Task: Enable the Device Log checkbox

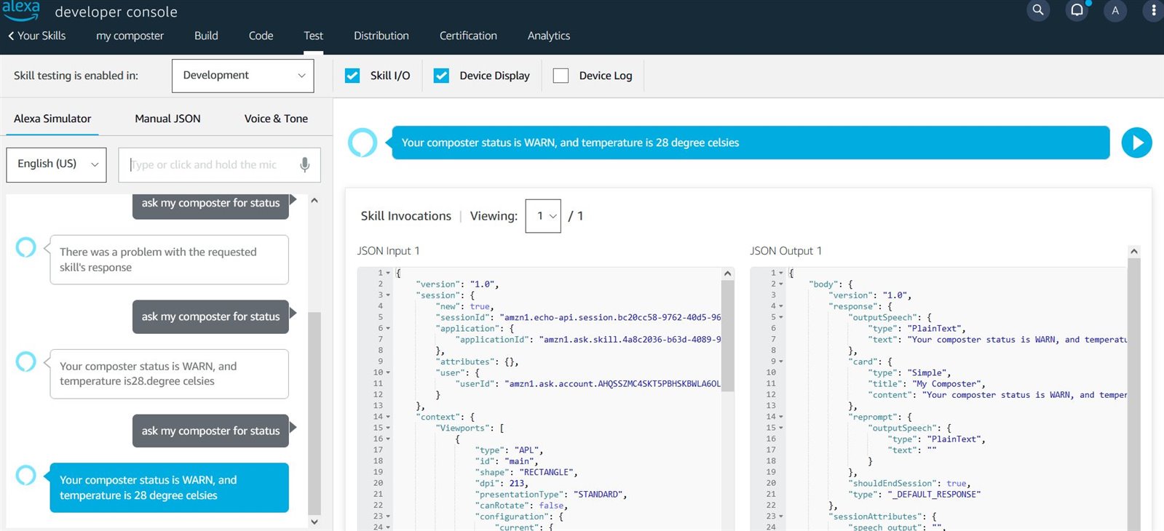Action: pos(561,76)
